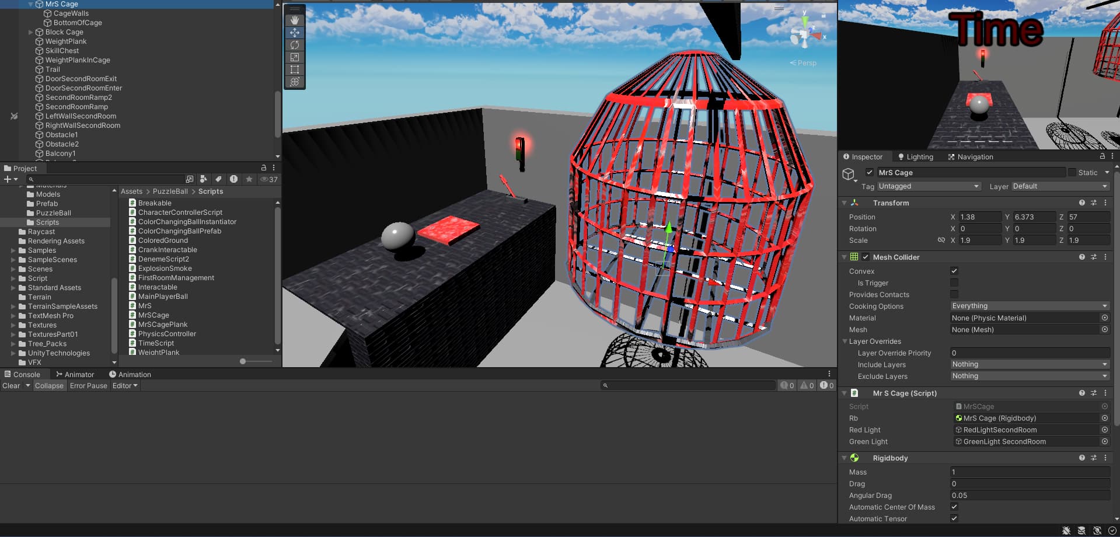The width and height of the screenshot is (1120, 537).
Task: Select the Scale tool
Action: pyautogui.click(x=295, y=57)
